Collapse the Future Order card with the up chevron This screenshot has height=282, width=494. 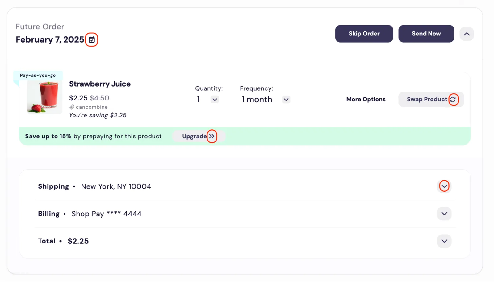coord(467,34)
